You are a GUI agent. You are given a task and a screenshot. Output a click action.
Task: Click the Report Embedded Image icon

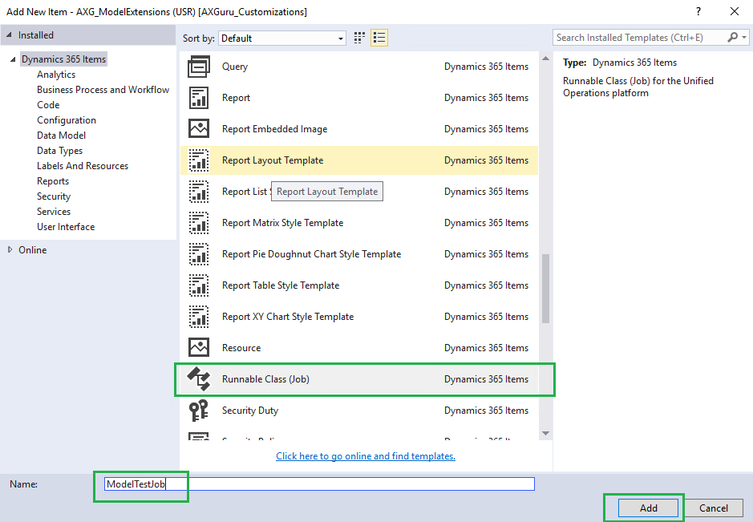198,129
